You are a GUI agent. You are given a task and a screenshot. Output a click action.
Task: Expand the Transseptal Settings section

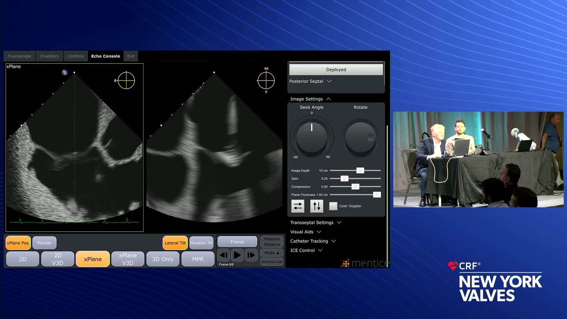pyautogui.click(x=315, y=222)
